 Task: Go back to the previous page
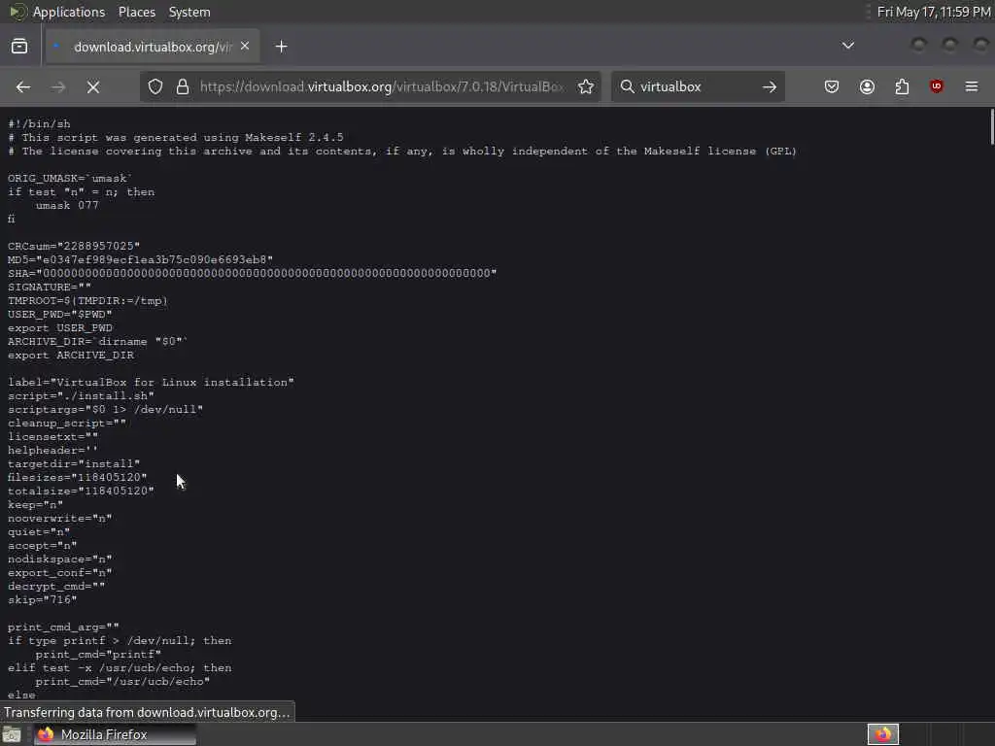coord(23,86)
